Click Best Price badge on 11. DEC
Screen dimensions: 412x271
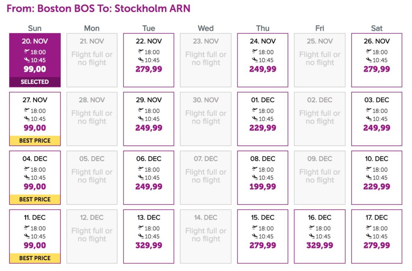click(35, 258)
